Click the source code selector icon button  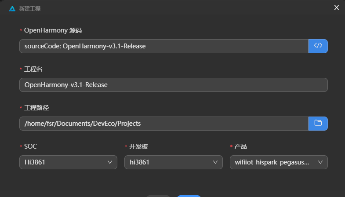tap(318, 46)
